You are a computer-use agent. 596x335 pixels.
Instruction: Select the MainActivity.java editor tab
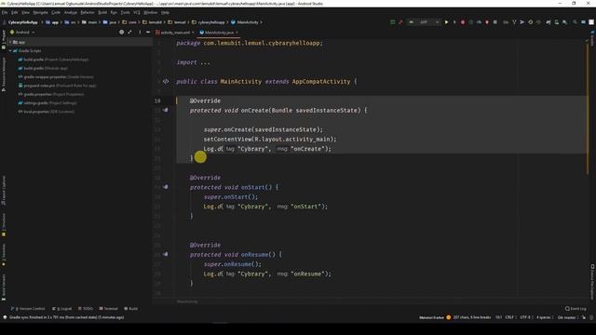coord(219,33)
